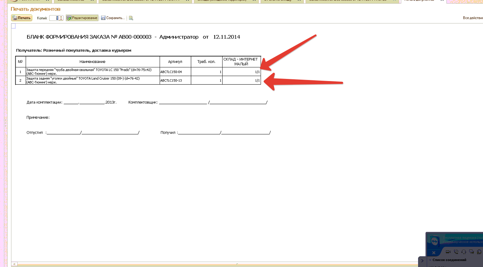This screenshot has width=483, height=267.
Task: Click Сохранить to save the document
Action: coord(113,18)
